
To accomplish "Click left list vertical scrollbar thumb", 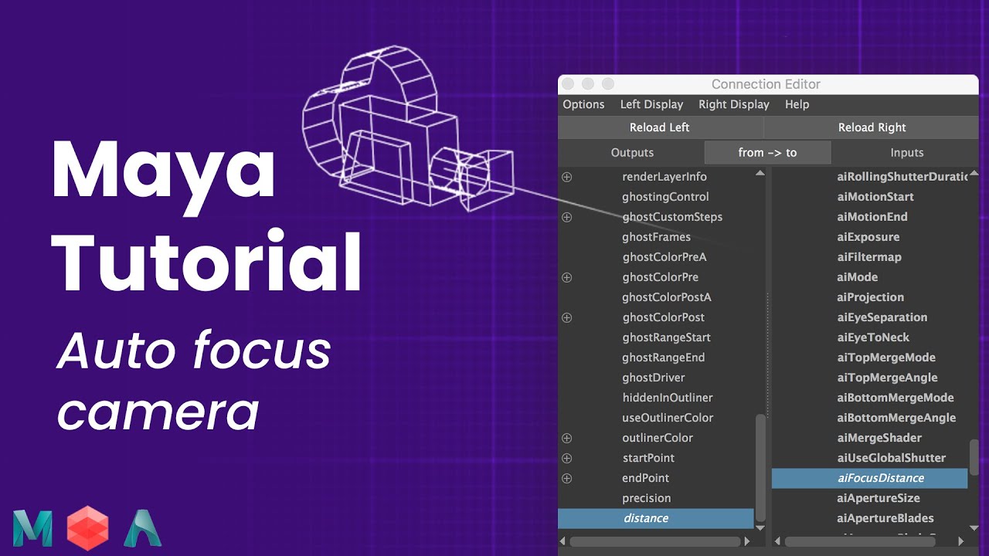I will tap(760, 467).
